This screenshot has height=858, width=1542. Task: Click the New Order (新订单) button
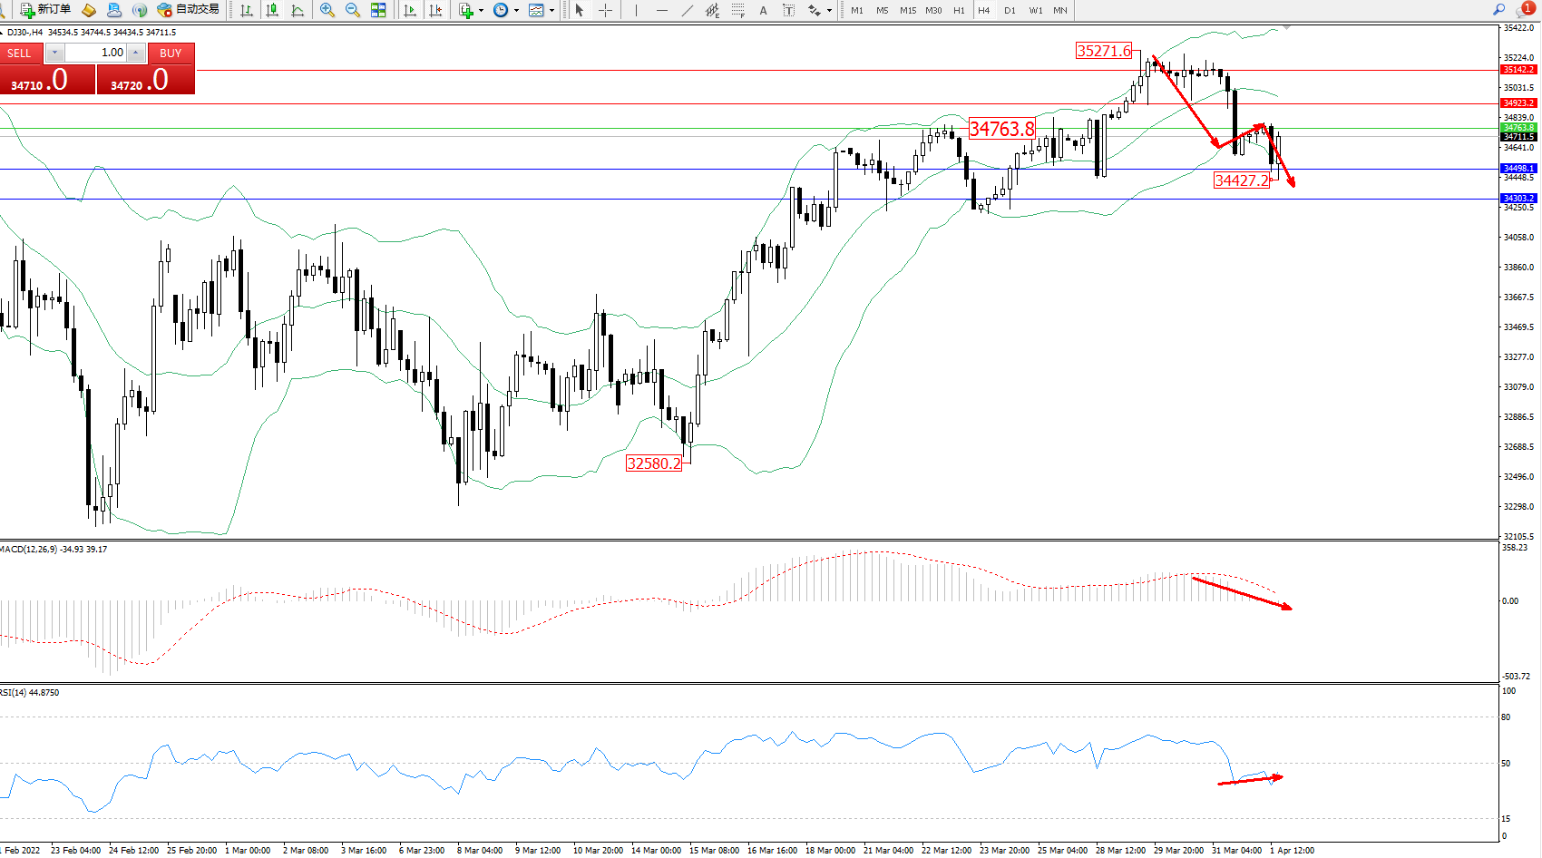coord(46,10)
